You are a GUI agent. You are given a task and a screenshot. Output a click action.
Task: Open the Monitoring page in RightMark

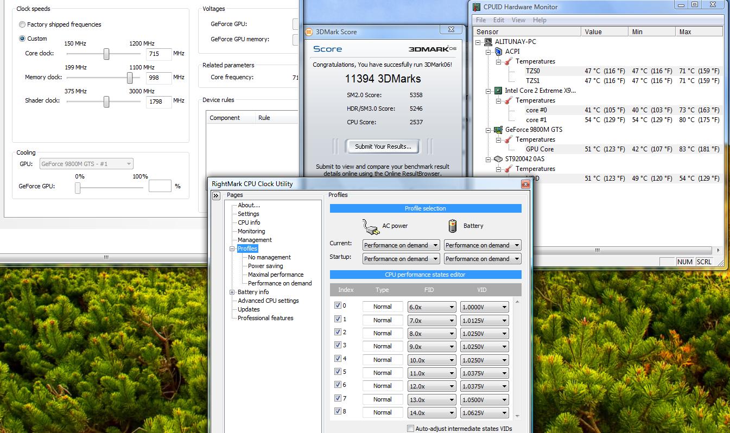pyautogui.click(x=251, y=231)
